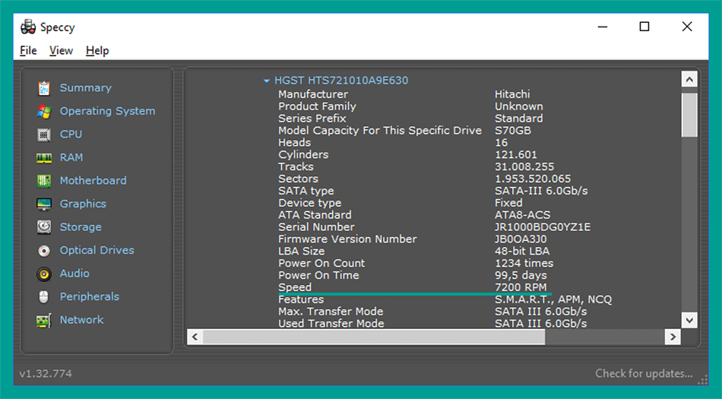Click the Used Transfer Mode label
Screen dimensions: 722x399
[331, 324]
